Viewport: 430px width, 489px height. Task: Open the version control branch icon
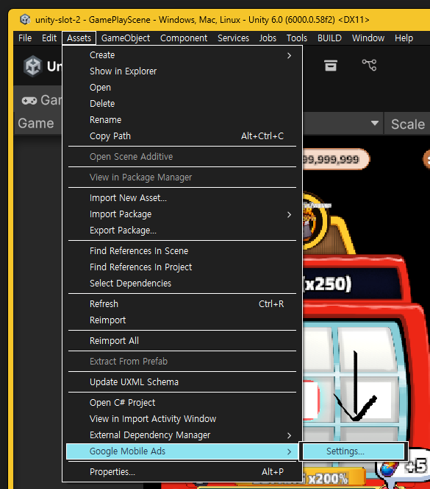click(369, 66)
